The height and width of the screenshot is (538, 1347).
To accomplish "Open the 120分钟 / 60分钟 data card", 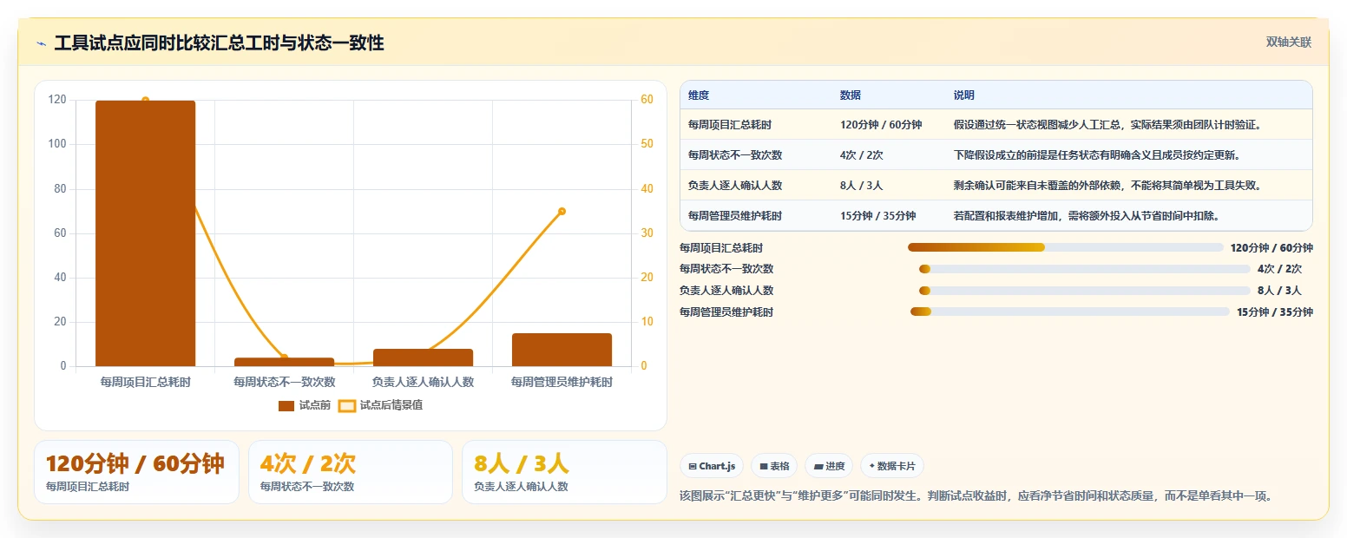I will [x=136, y=472].
